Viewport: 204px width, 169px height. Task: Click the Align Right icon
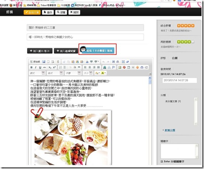[x=94, y=67]
